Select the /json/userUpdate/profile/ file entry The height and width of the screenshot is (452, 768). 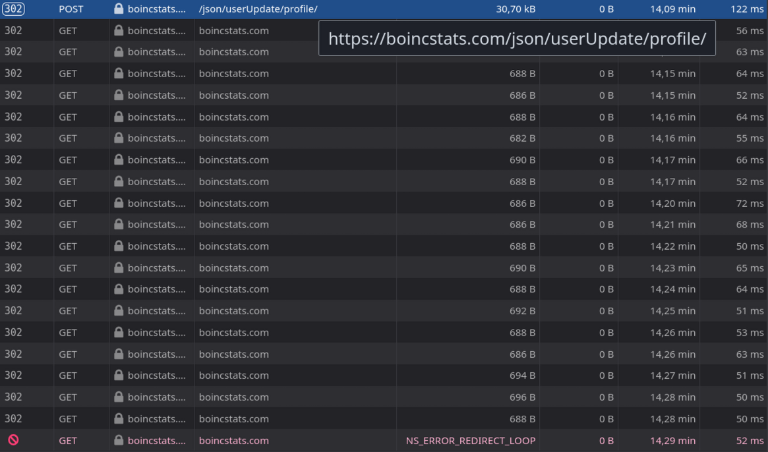[x=258, y=9]
